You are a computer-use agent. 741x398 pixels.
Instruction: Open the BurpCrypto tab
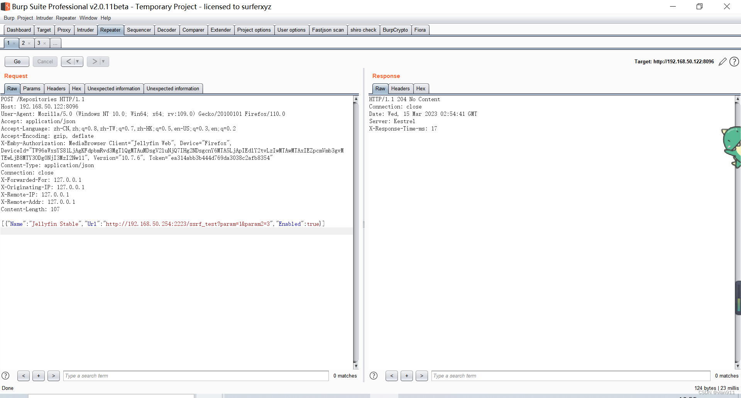pos(395,30)
